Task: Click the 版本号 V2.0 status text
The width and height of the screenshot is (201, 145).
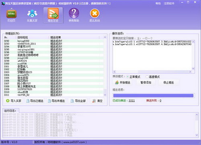Action: (9, 142)
